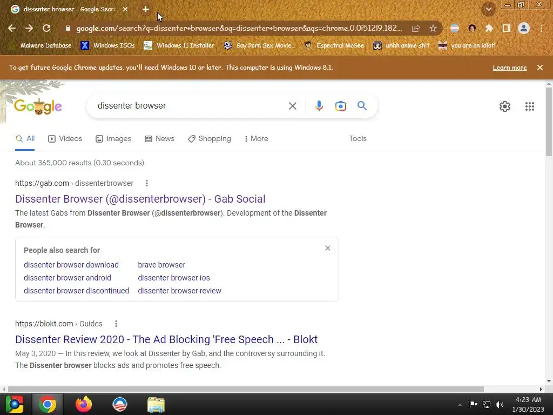Open File Explorer from the taskbar

156,404
